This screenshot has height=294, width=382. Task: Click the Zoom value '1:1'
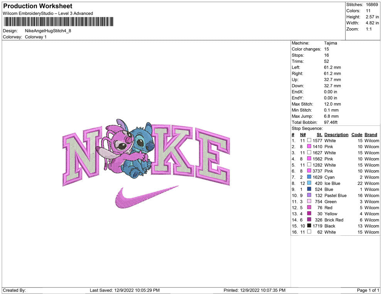click(x=369, y=29)
